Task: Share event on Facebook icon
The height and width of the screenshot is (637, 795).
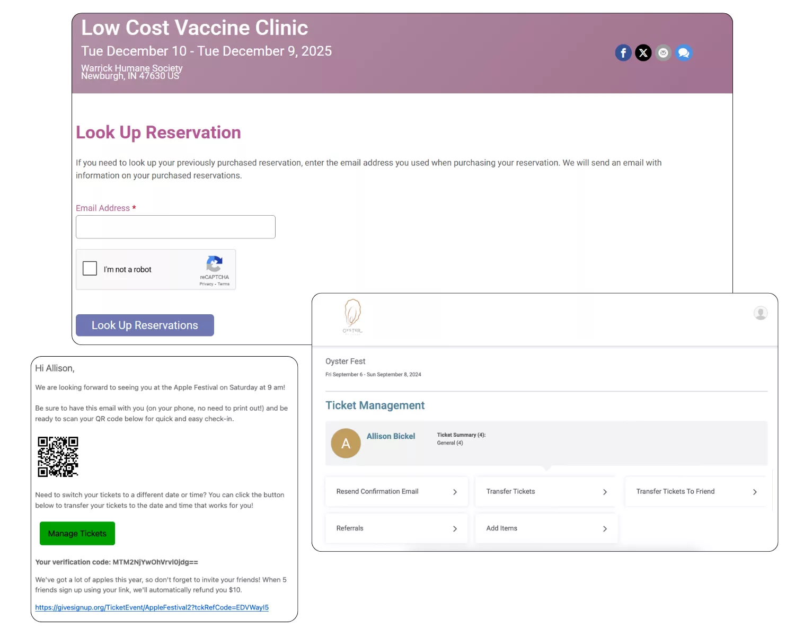Action: click(x=623, y=53)
